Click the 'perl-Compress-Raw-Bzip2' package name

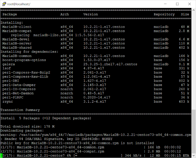coord(26,72)
